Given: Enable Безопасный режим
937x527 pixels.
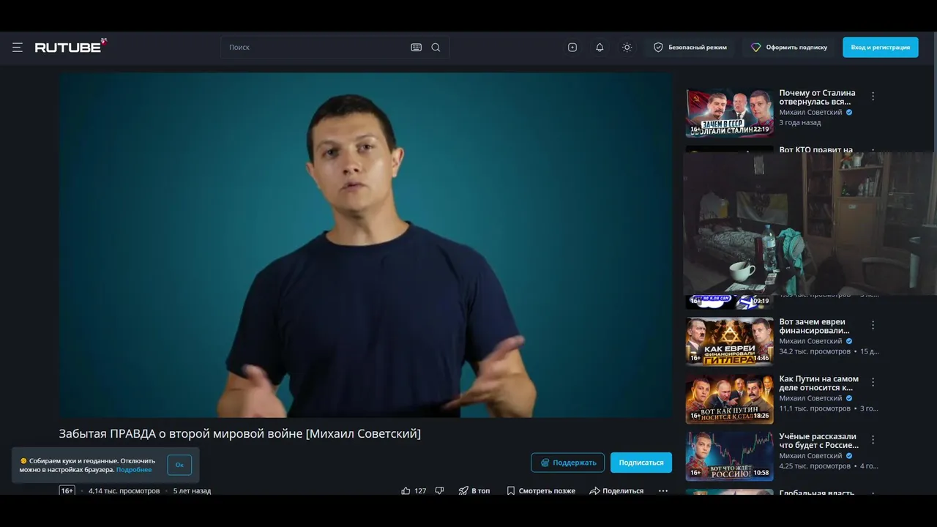Looking at the screenshot, I should tap(690, 48).
